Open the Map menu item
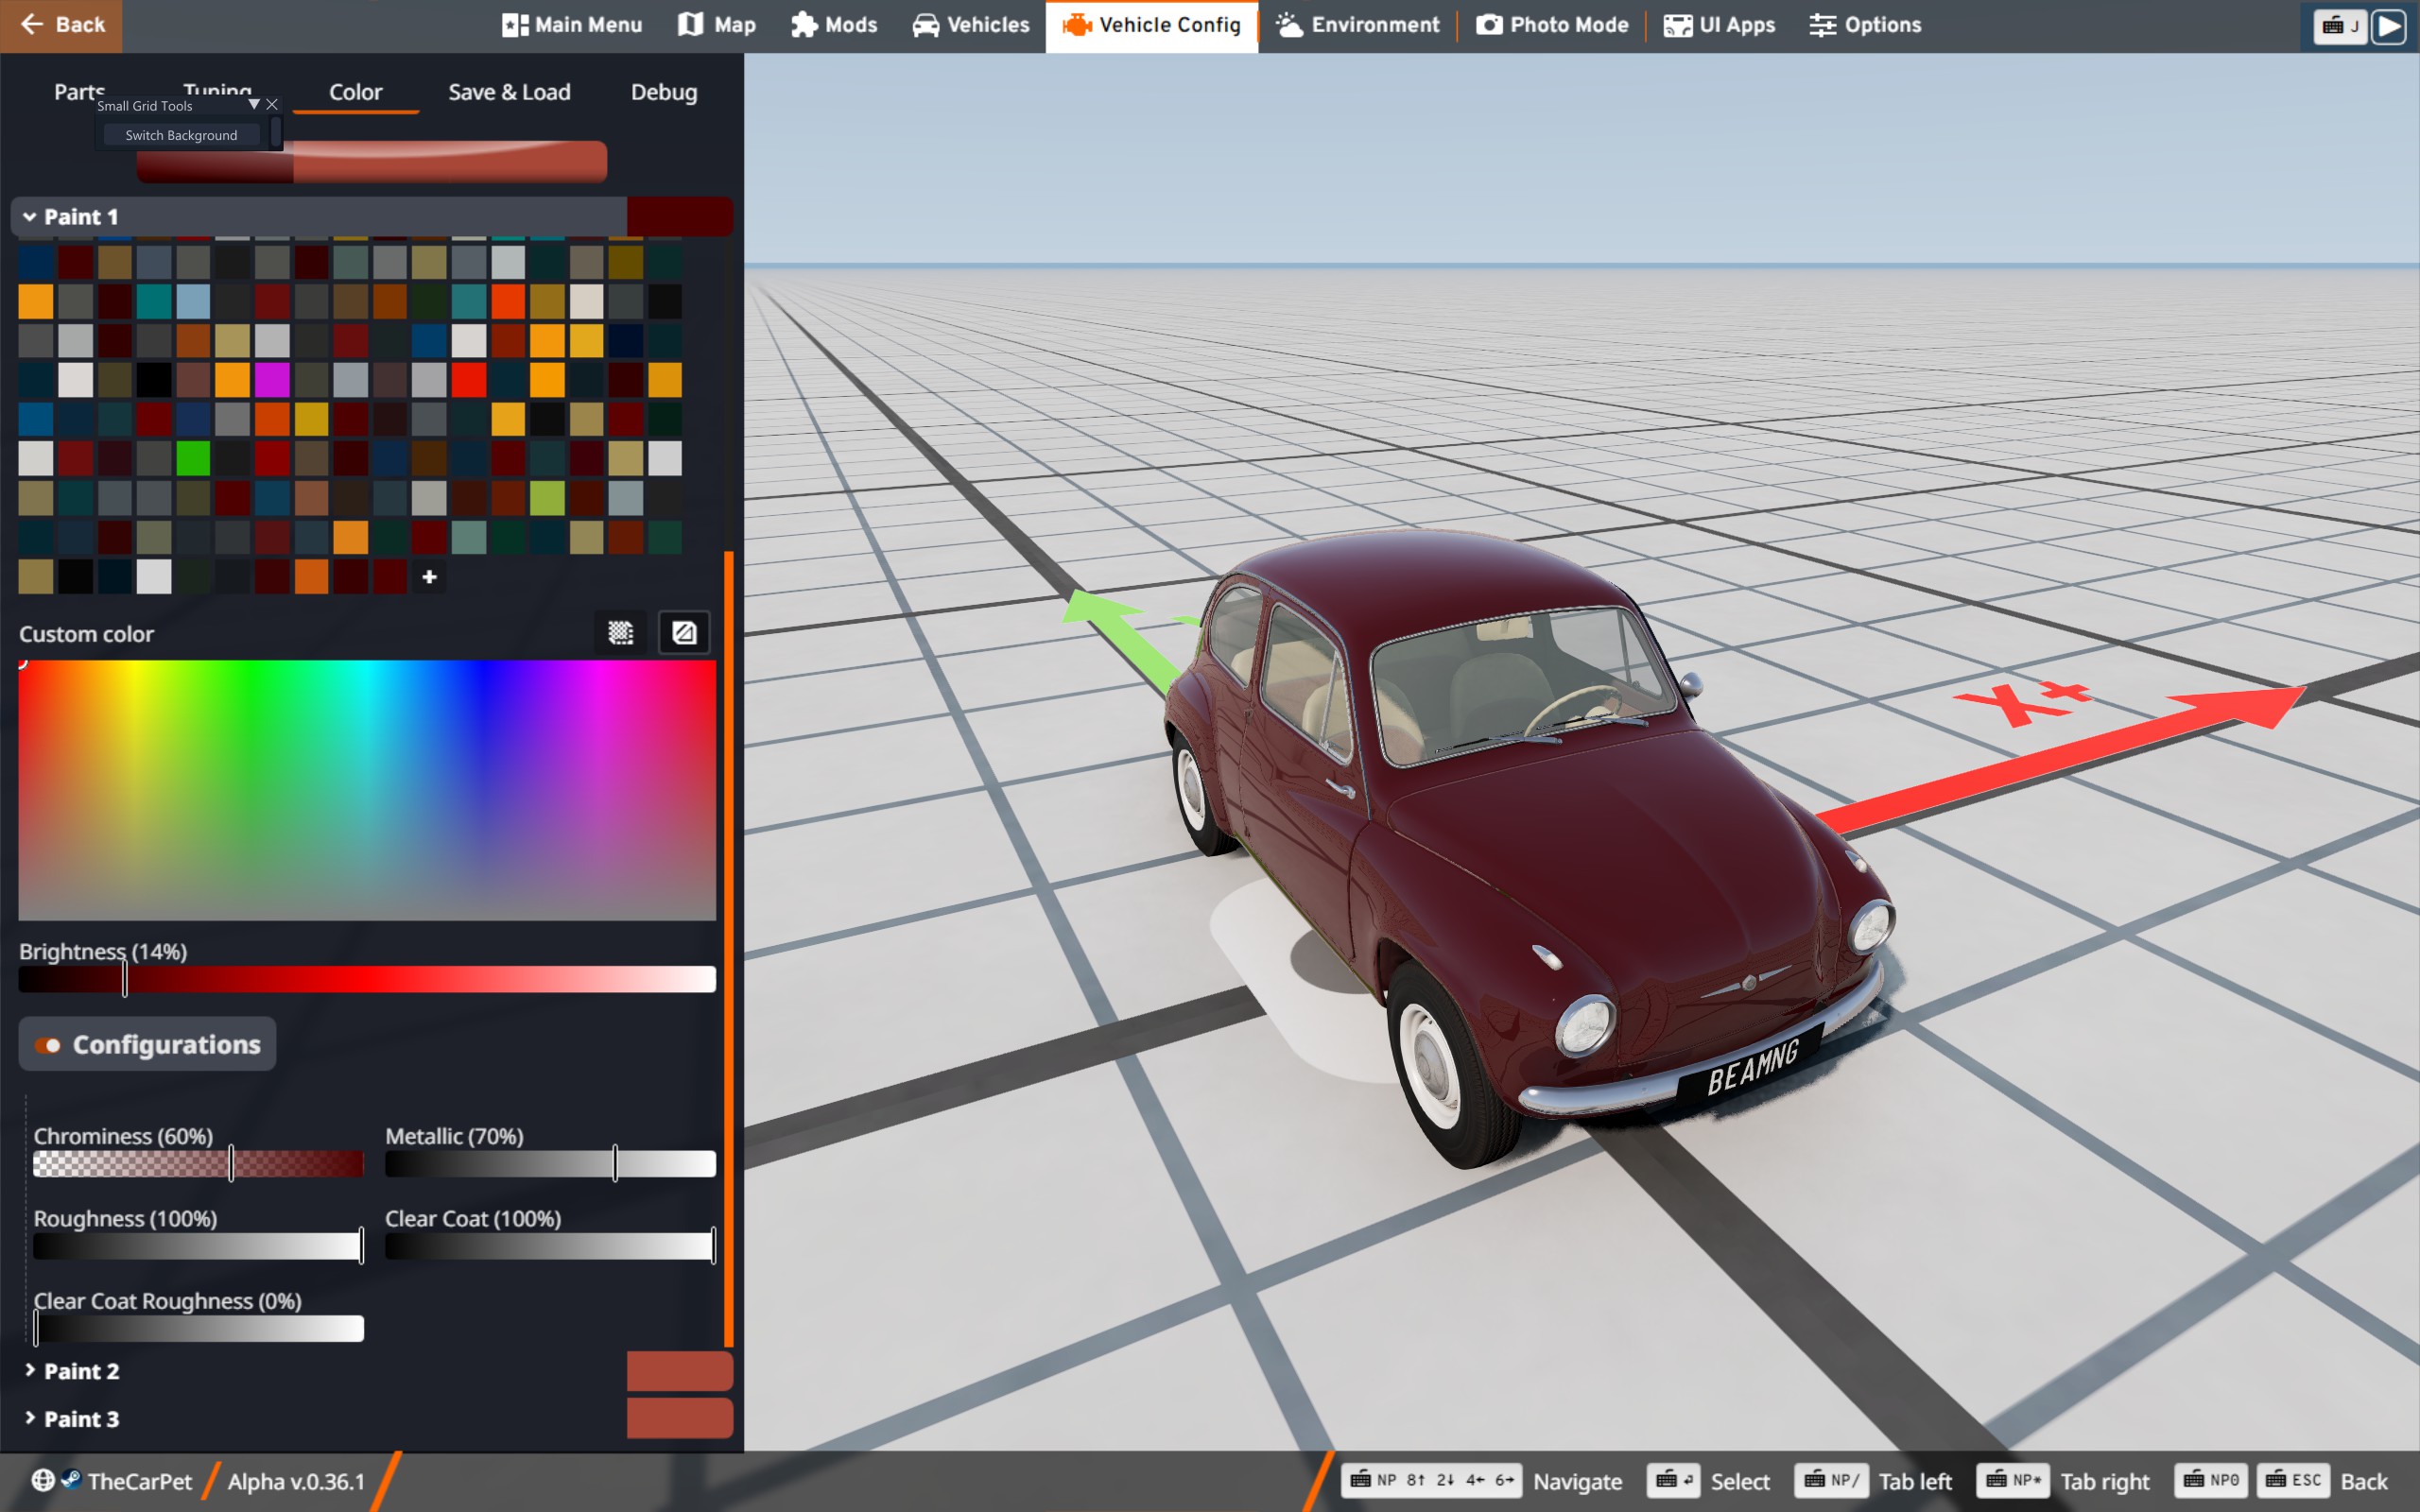Screen dimensions: 2420x1512 [717, 25]
